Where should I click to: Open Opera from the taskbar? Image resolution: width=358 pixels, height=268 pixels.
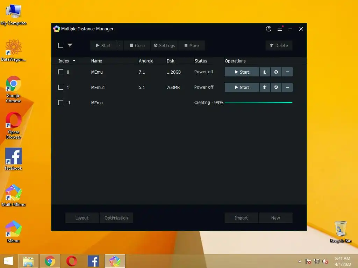coord(72,261)
